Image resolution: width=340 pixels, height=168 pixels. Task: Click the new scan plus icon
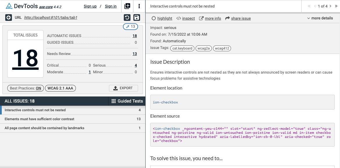(127, 6)
